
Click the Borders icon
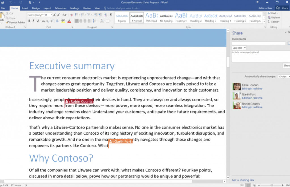[x=108, y=21]
